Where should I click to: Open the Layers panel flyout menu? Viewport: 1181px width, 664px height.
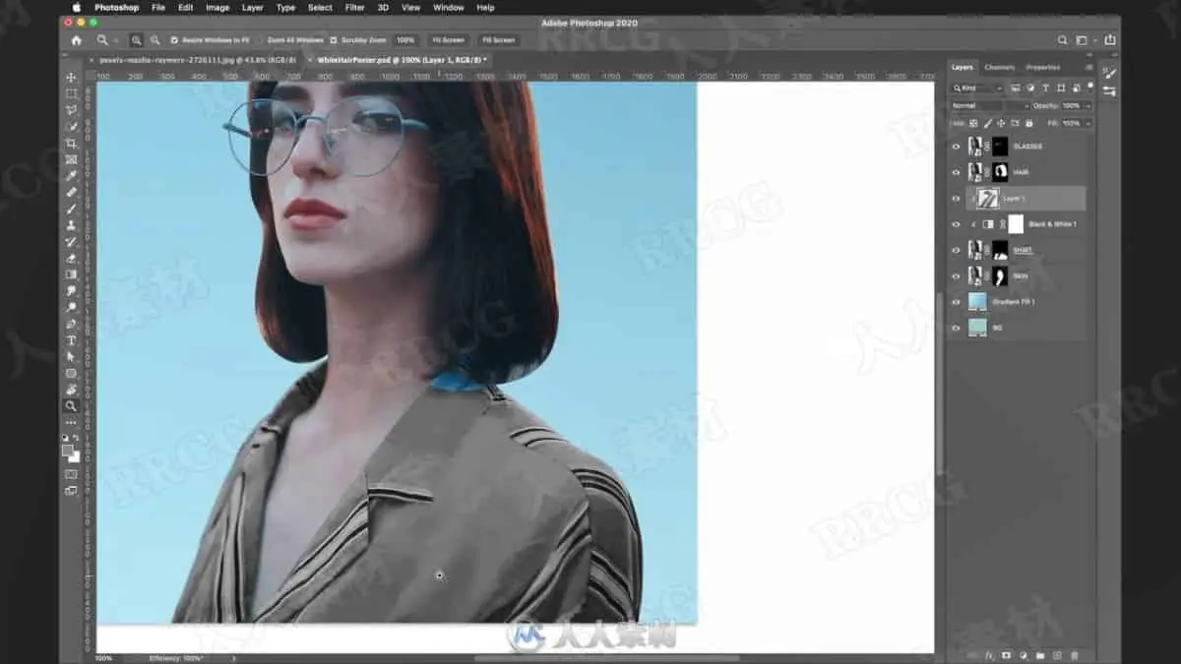(1088, 68)
